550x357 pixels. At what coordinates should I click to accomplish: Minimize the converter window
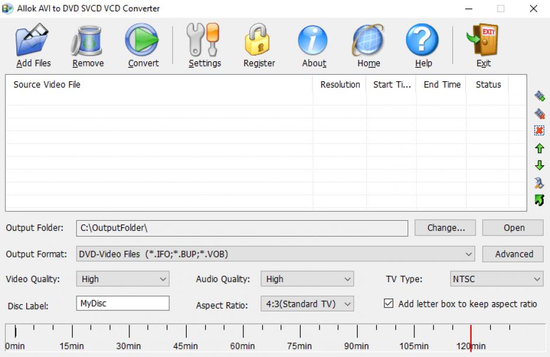pyautogui.click(x=469, y=8)
